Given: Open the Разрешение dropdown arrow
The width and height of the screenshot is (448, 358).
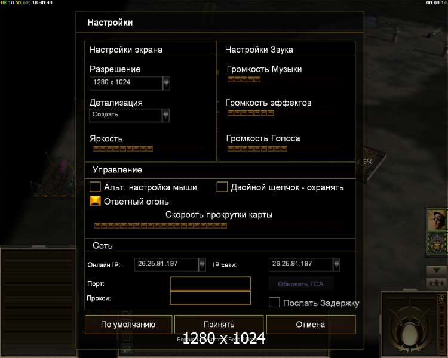Looking at the screenshot, I should point(166,83).
